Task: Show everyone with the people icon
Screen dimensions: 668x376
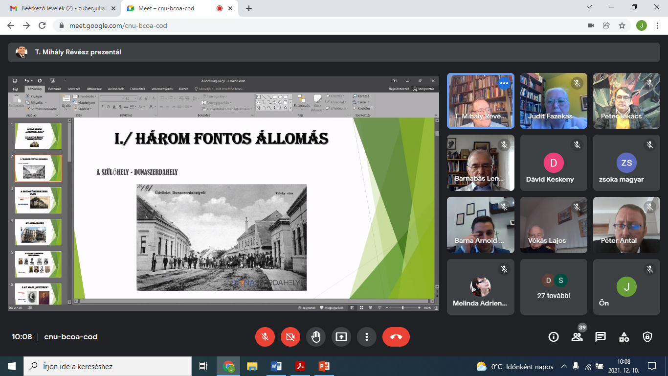Action: (x=577, y=337)
